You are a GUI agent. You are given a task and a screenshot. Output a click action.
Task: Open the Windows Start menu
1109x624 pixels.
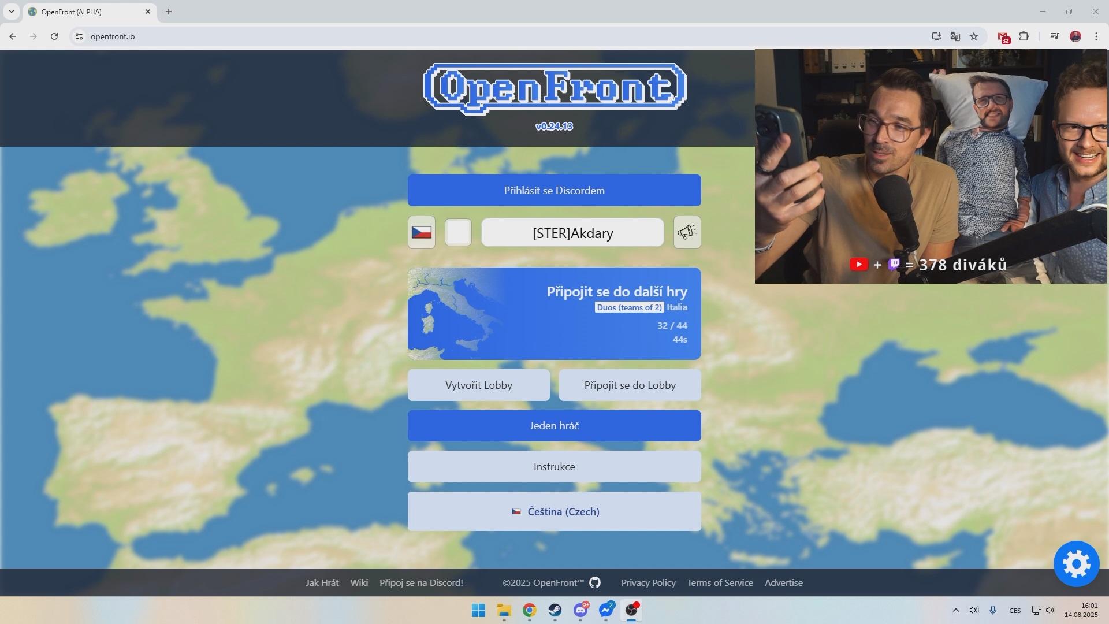(478, 610)
